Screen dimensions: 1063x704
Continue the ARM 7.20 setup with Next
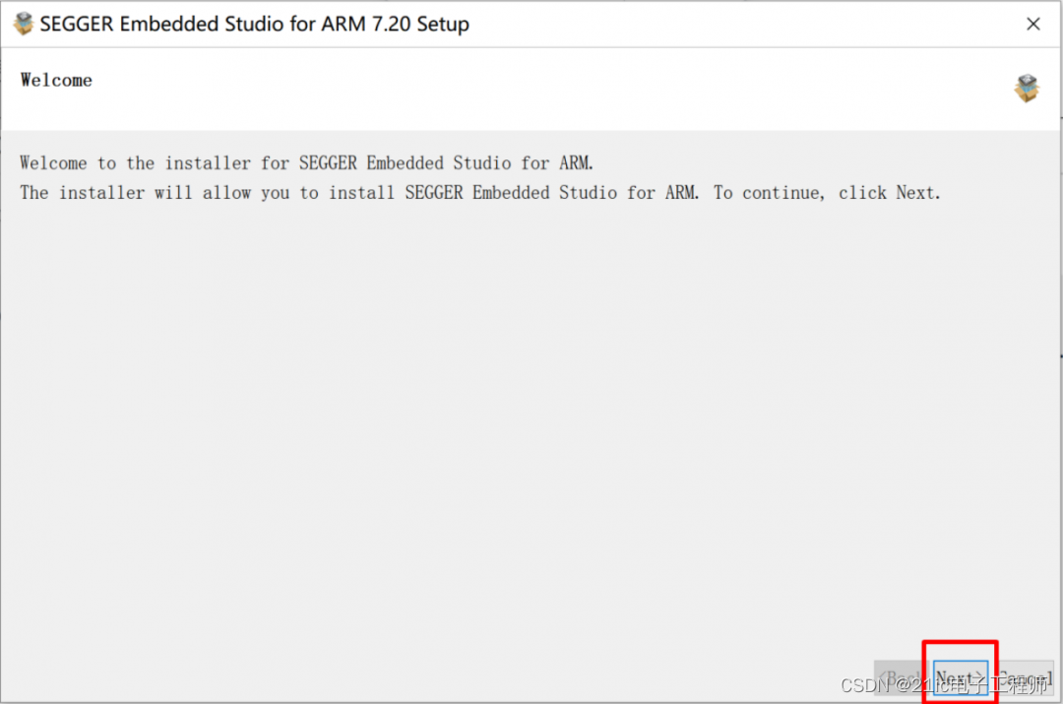click(x=960, y=678)
